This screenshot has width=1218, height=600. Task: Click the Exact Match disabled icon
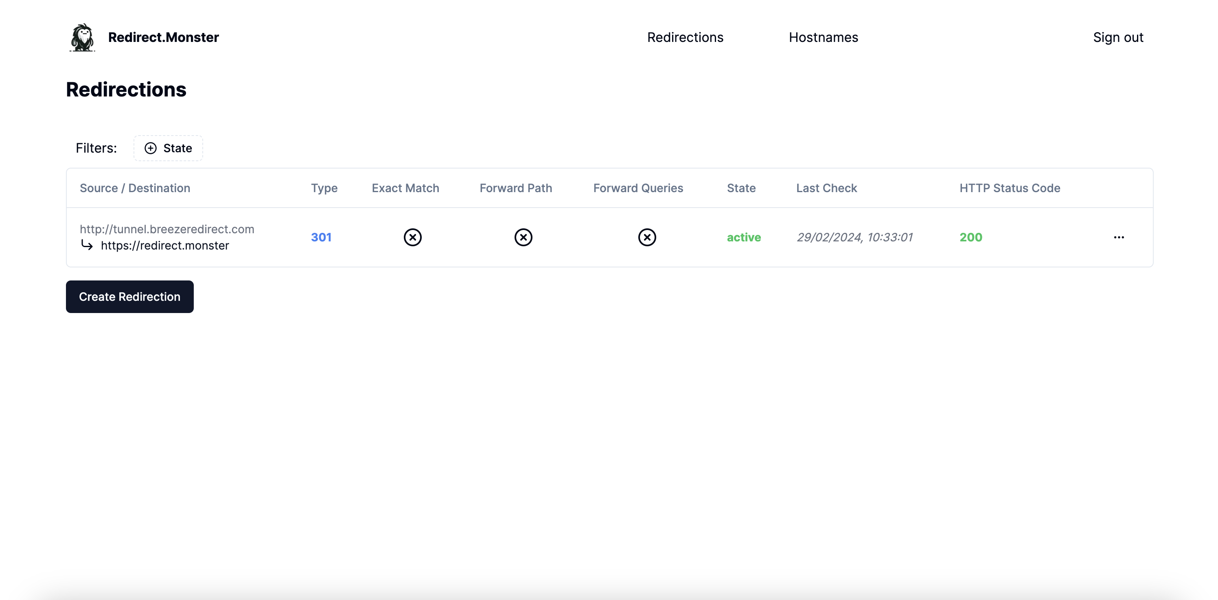tap(412, 237)
